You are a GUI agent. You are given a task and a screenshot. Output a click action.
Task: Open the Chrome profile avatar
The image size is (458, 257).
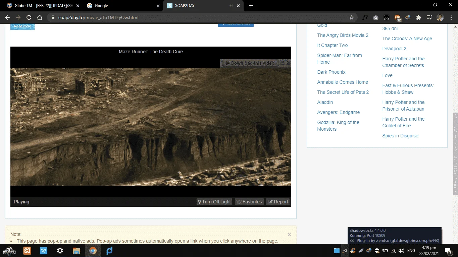tap(440, 17)
